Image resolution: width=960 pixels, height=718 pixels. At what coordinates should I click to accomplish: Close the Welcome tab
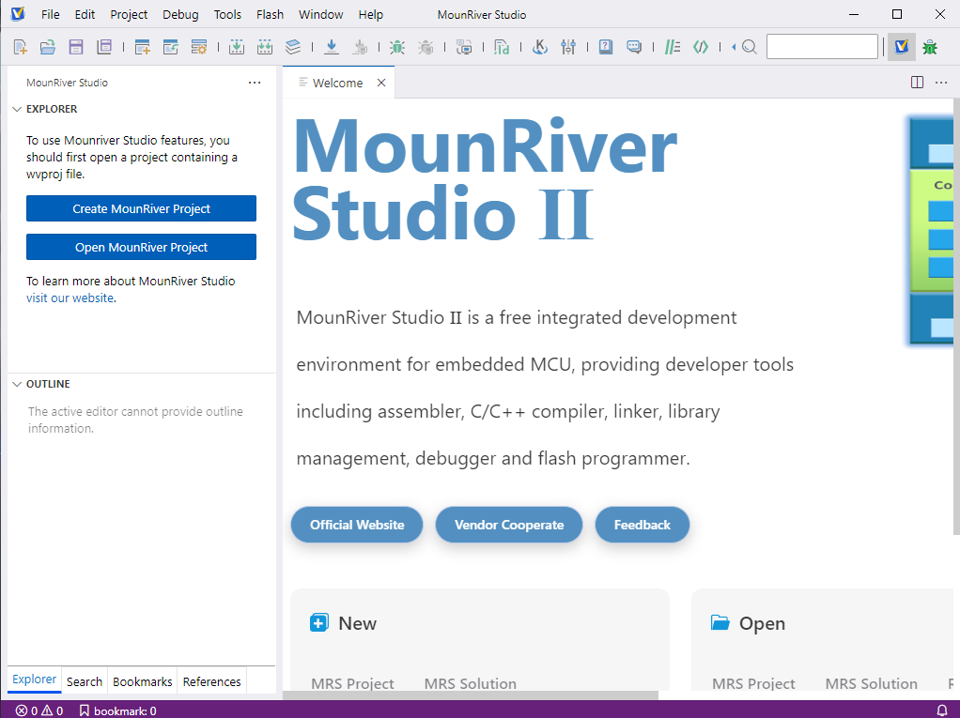pos(381,83)
